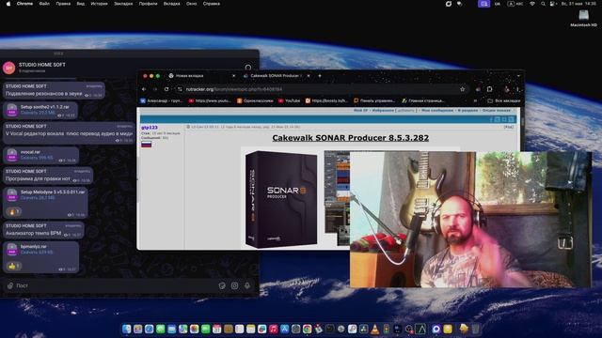This screenshot has width=602, height=338.
Task: Open the Правка menu
Action: point(63,4)
